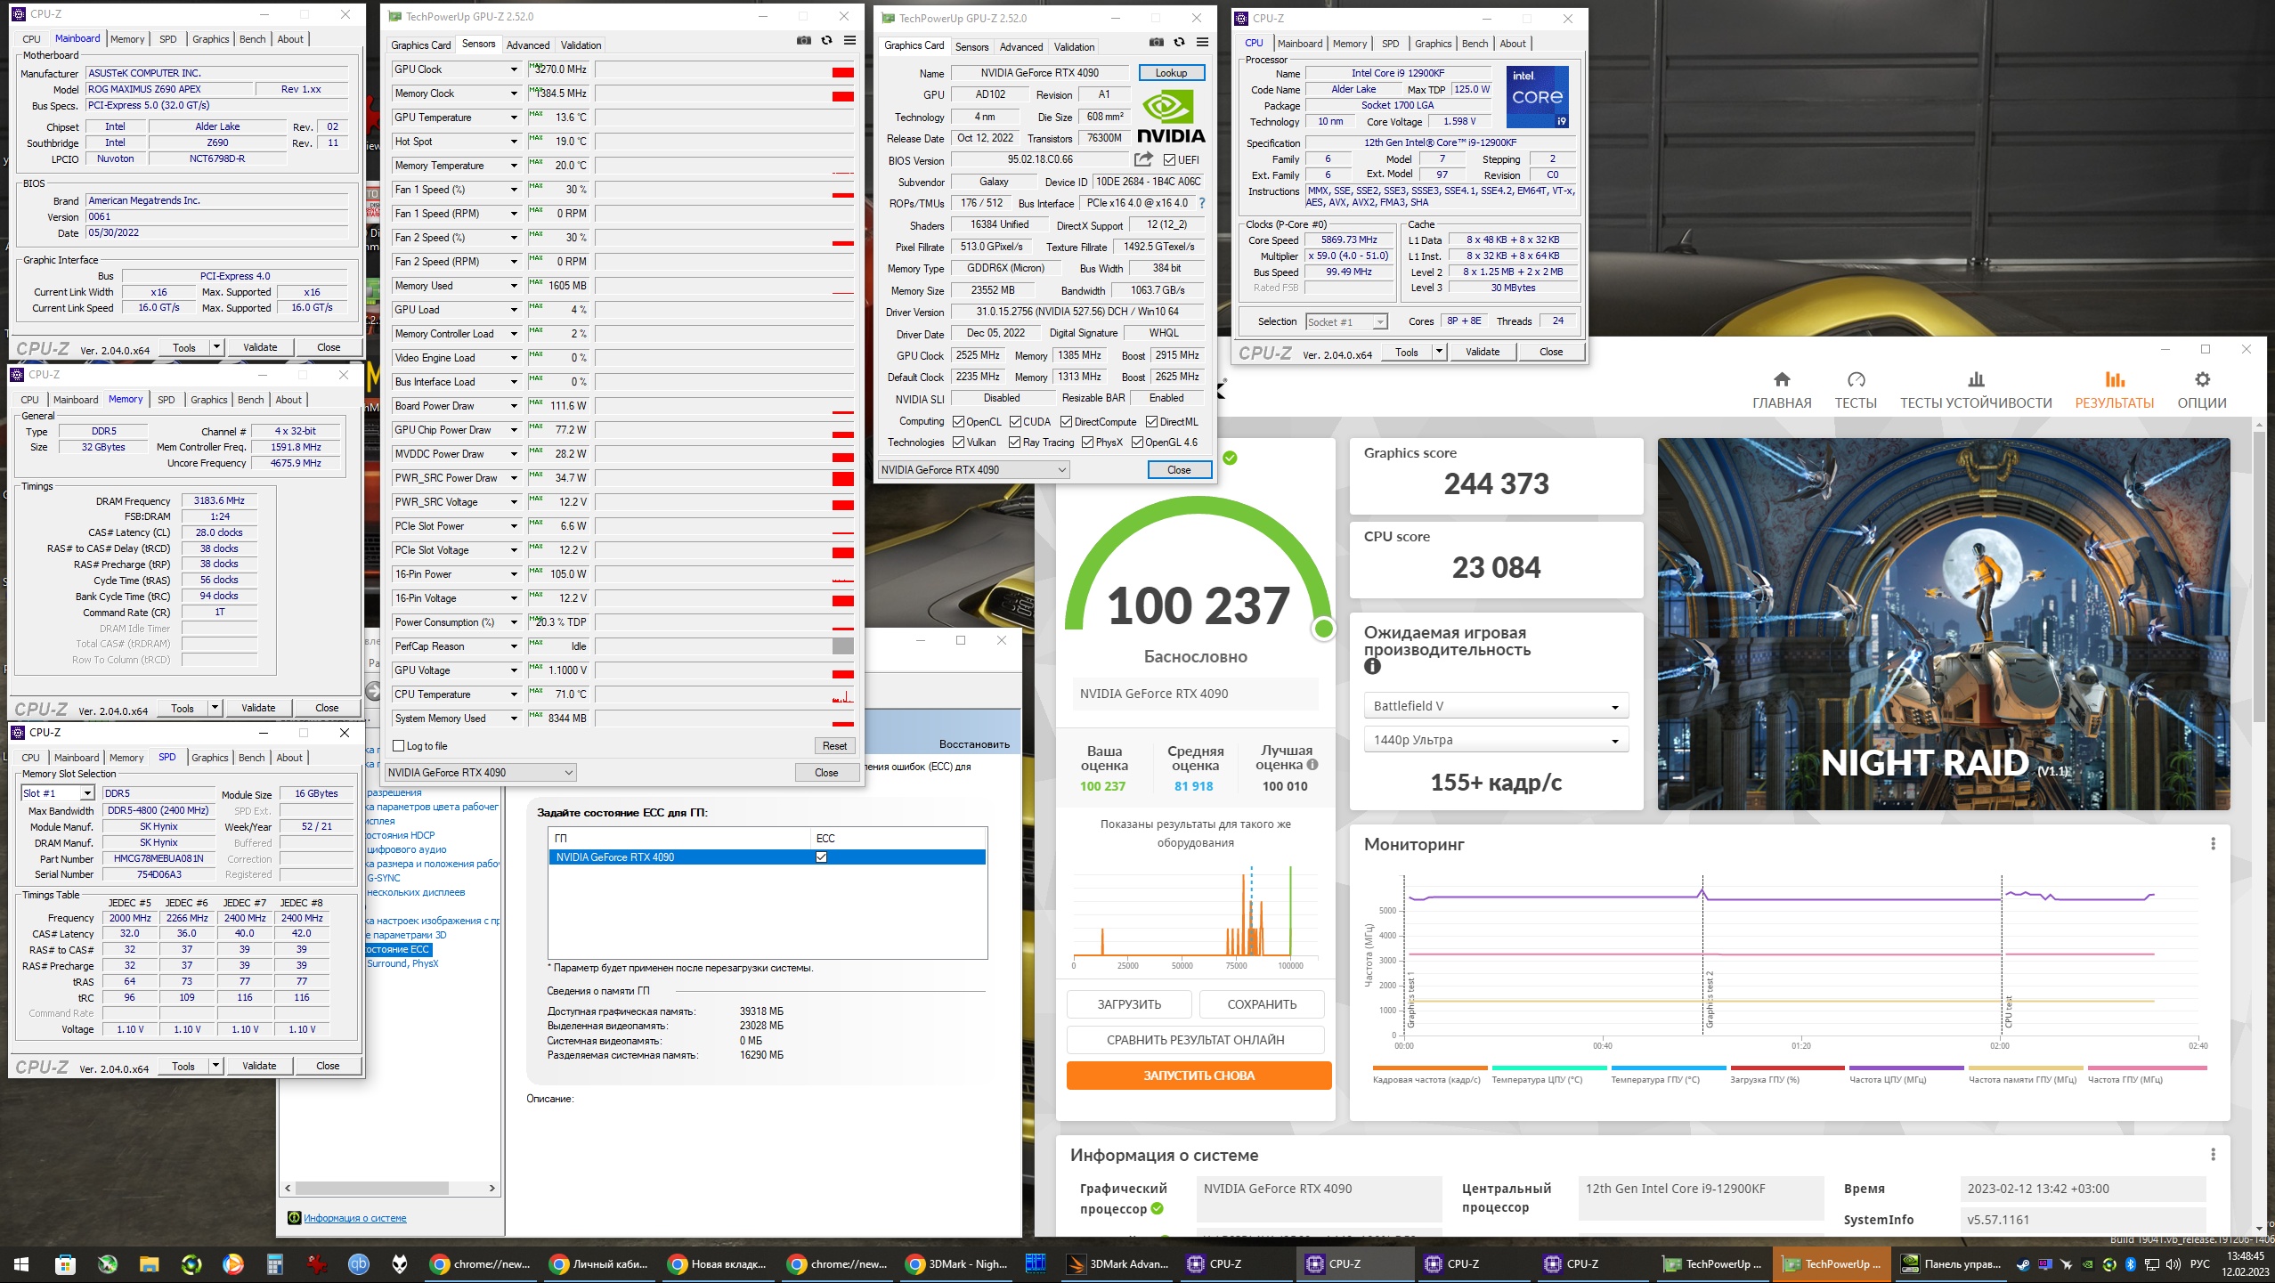
Task: Click refresh icon in GPU-Z Sensors window
Action: [826, 40]
